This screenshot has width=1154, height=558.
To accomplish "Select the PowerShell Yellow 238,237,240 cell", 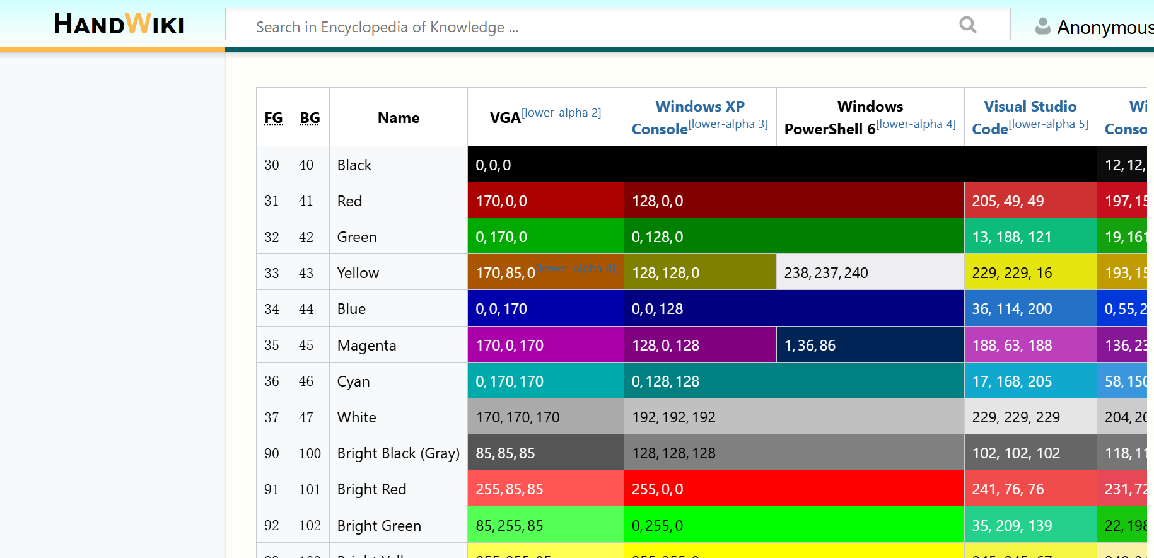I will 870,272.
